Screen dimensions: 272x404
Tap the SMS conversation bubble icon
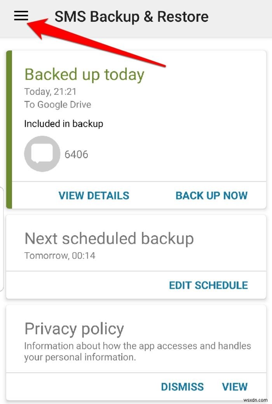click(x=42, y=153)
